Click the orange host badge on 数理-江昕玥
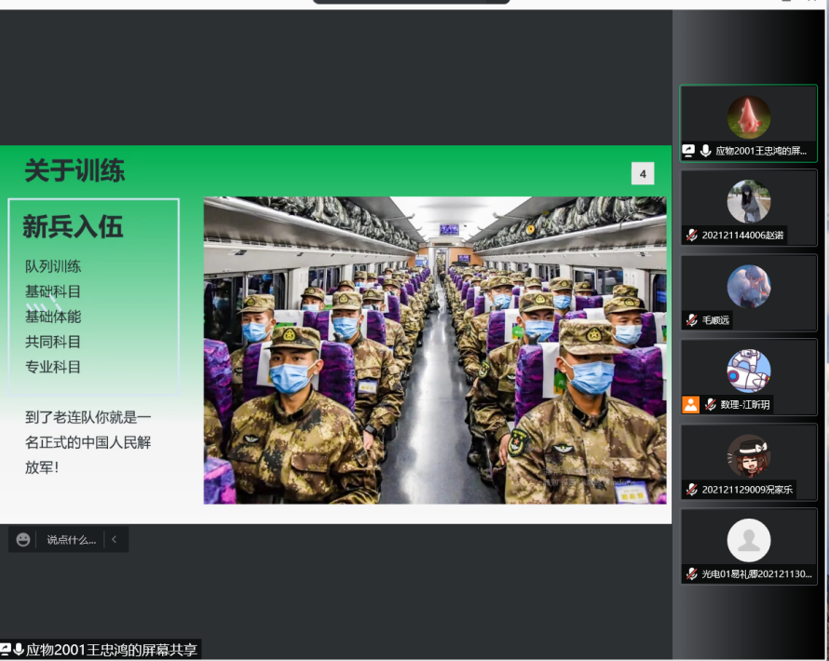 (x=690, y=405)
